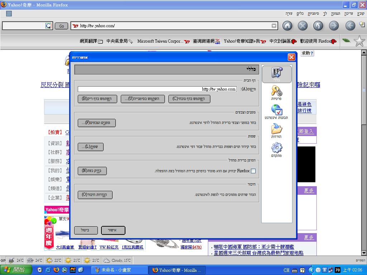The width and height of the screenshot is (367, 275).
Task: Open the Downloads (הורדות) options category
Action: click(x=276, y=131)
